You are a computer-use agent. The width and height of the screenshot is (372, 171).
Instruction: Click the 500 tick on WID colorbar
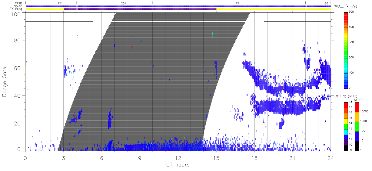(352, 12)
